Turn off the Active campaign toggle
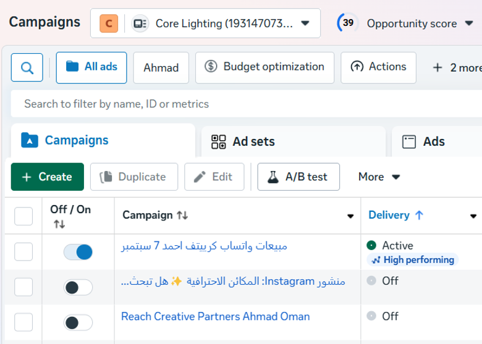 (x=78, y=252)
